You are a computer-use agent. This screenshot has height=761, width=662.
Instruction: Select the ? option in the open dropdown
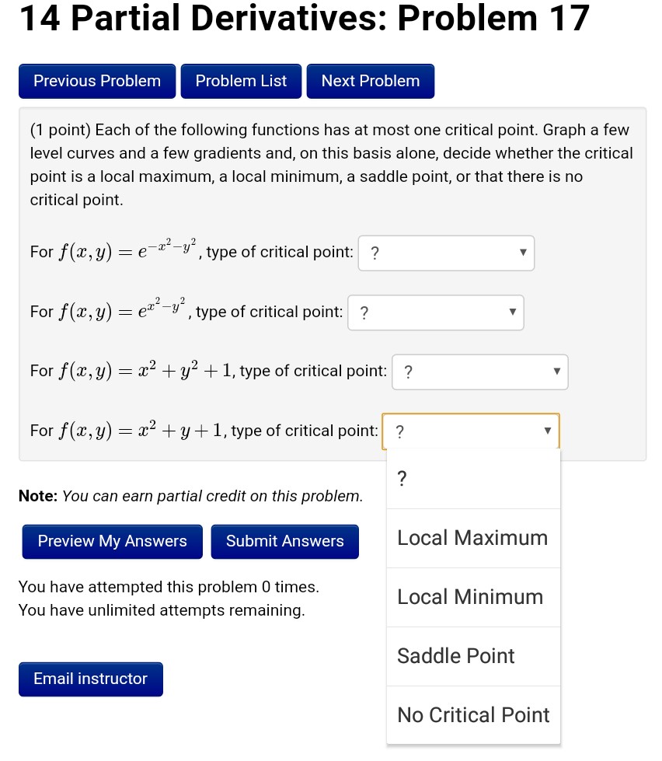[x=402, y=478]
